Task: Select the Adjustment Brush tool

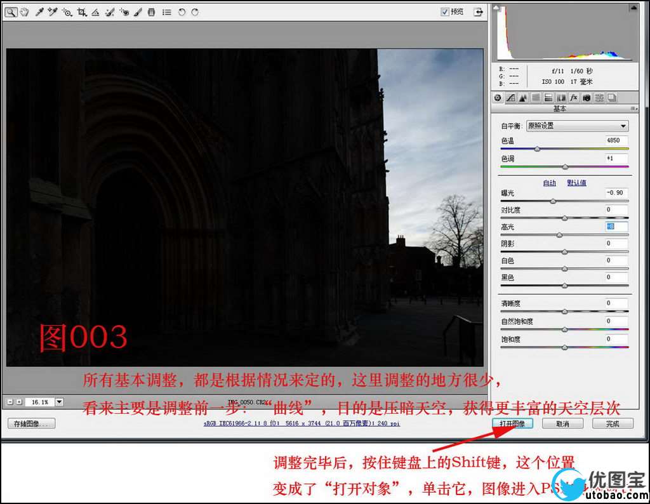Action: tap(138, 13)
